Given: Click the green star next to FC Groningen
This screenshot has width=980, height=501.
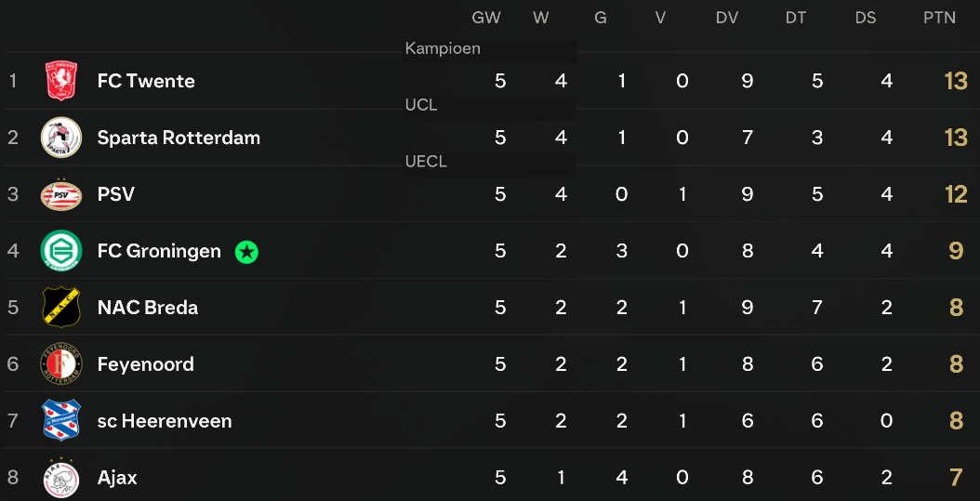Looking at the screenshot, I should (x=247, y=252).
